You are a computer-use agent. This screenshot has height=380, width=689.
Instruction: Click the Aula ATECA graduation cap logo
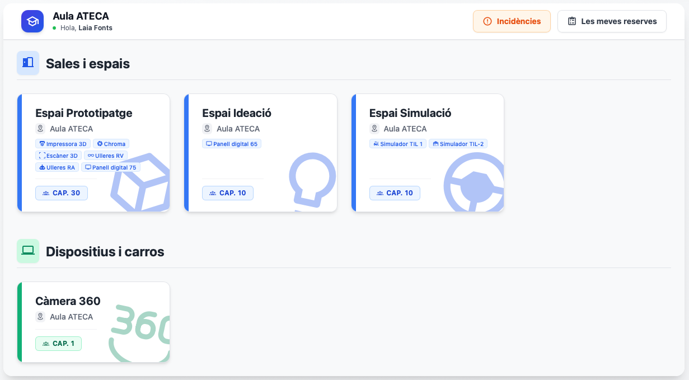coord(32,21)
